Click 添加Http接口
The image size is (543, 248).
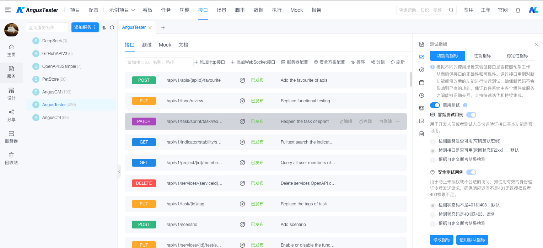point(210,62)
